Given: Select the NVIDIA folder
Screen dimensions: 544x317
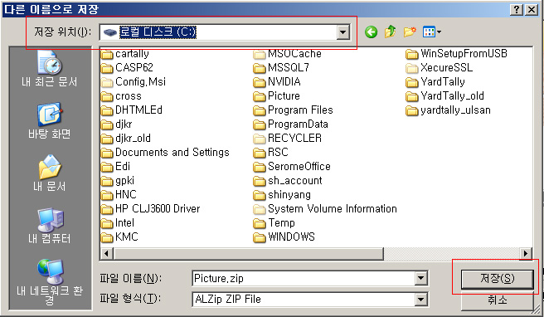Looking at the screenshot, I should (277, 81).
